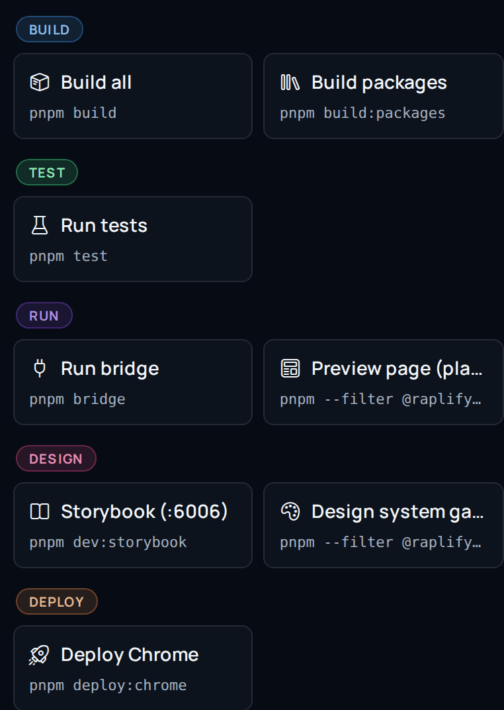Click the pnpm --filter command under Preview page
Image resolution: width=504 pixels, height=710 pixels.
pyautogui.click(x=380, y=399)
